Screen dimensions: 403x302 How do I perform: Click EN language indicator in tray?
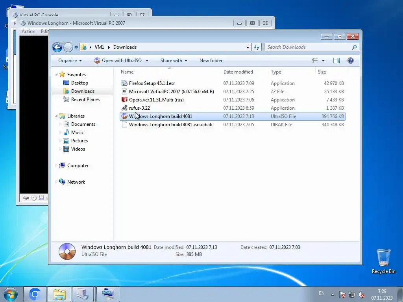pos(322,293)
